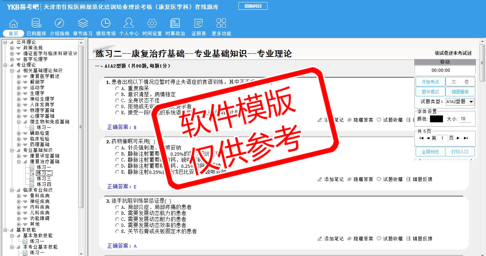Open 时间设置 gear icon

click(152, 24)
